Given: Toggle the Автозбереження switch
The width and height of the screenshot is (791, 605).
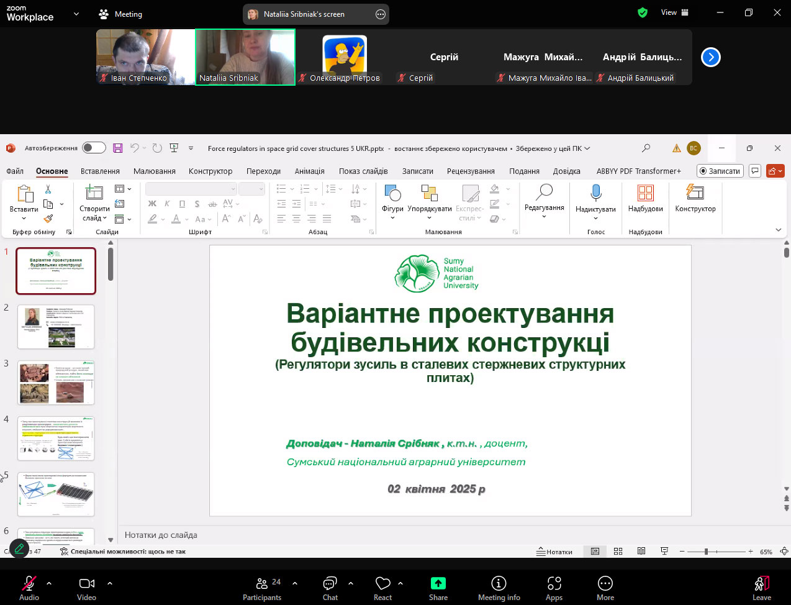Looking at the screenshot, I should pyautogui.click(x=94, y=148).
